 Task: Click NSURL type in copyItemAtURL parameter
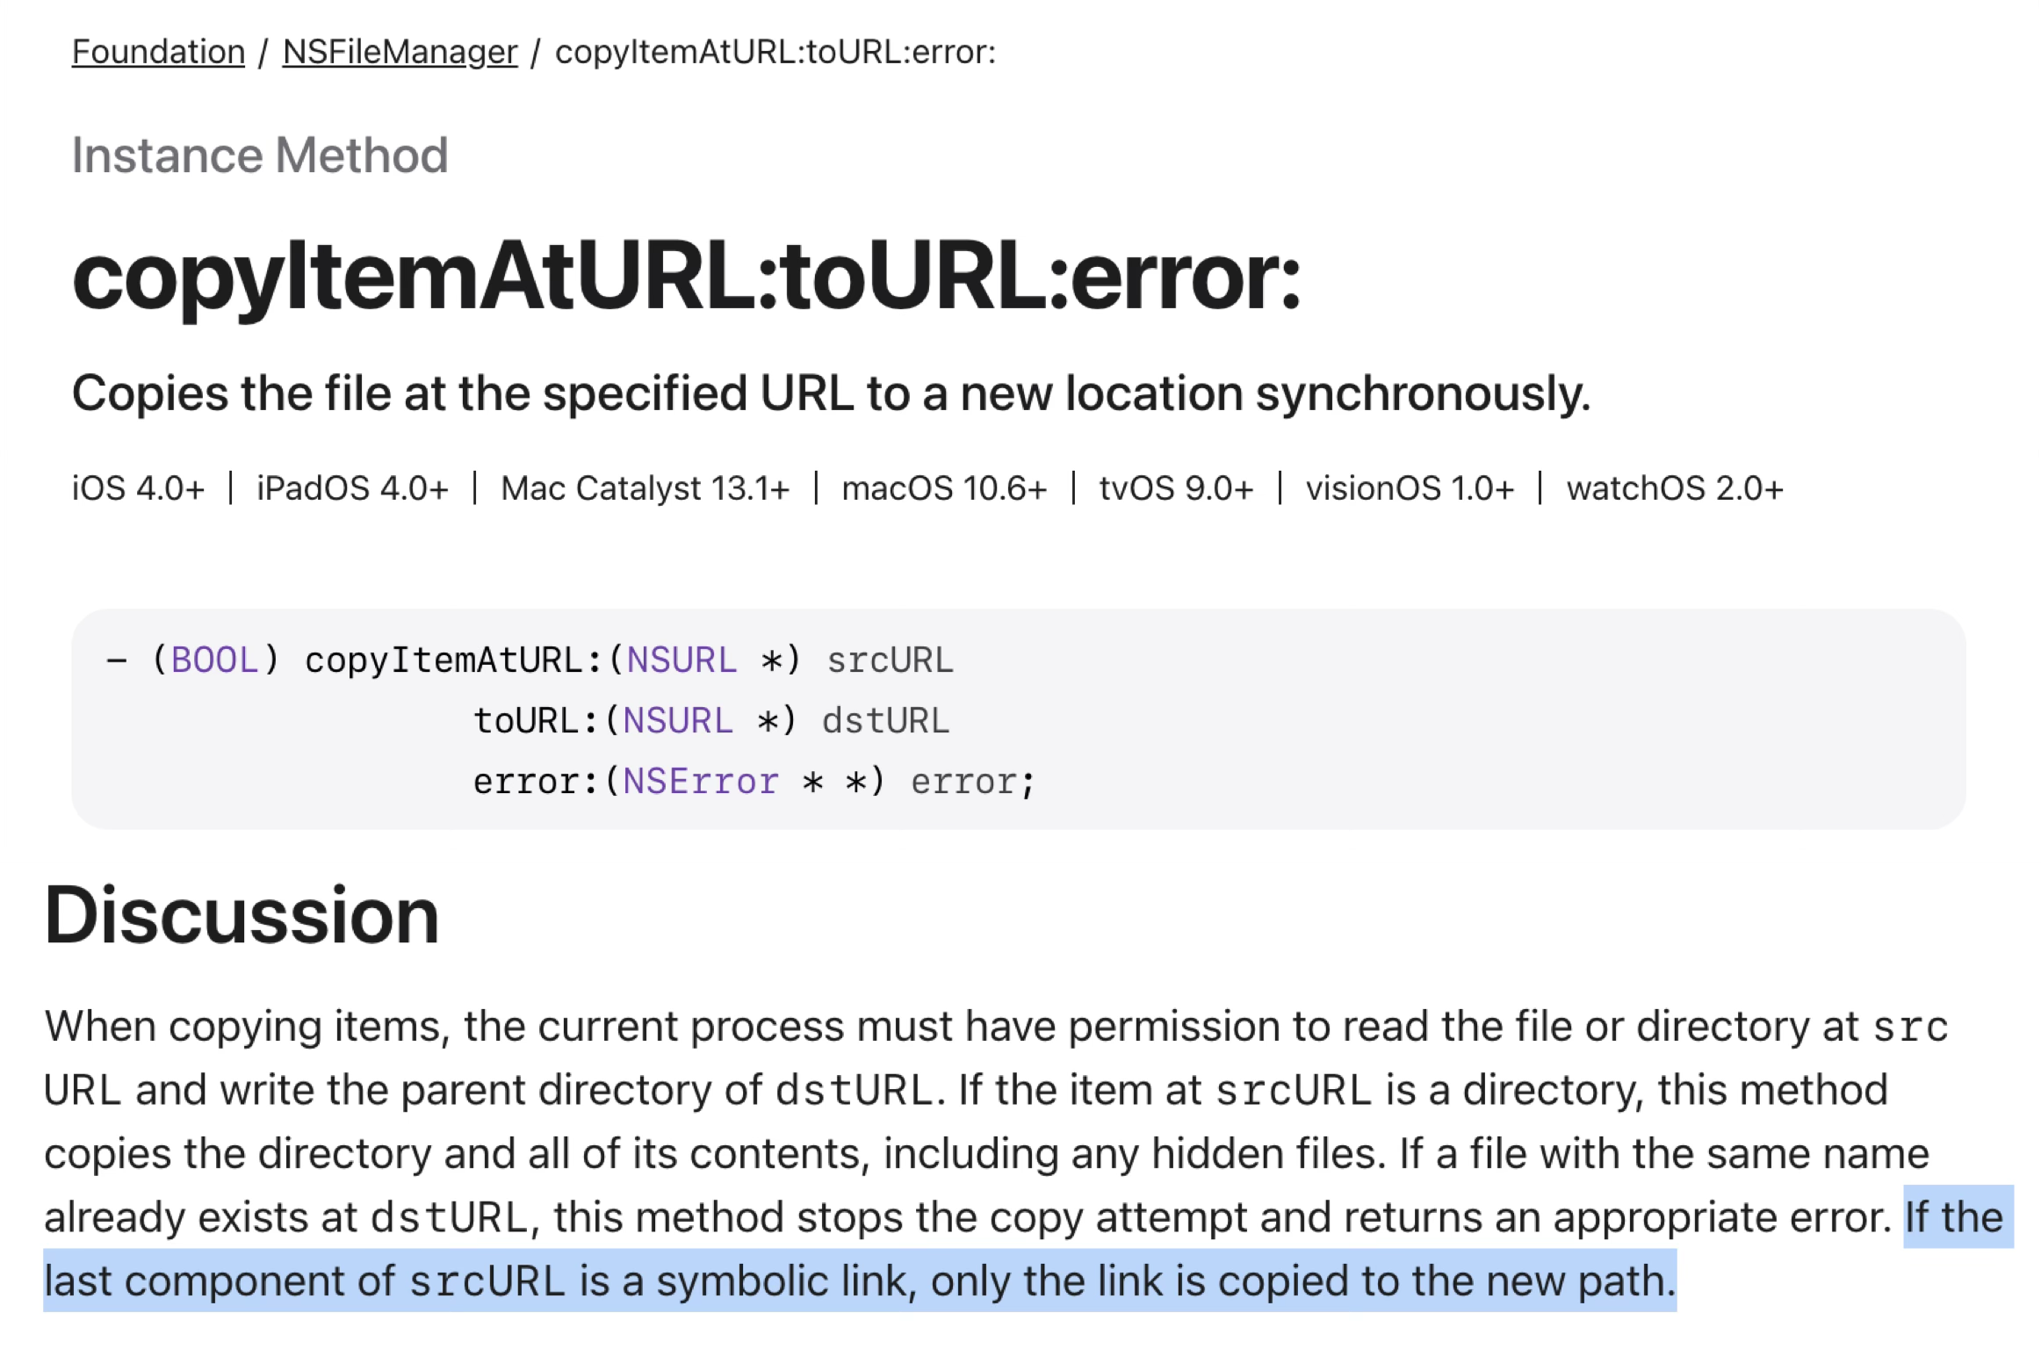[x=682, y=660]
